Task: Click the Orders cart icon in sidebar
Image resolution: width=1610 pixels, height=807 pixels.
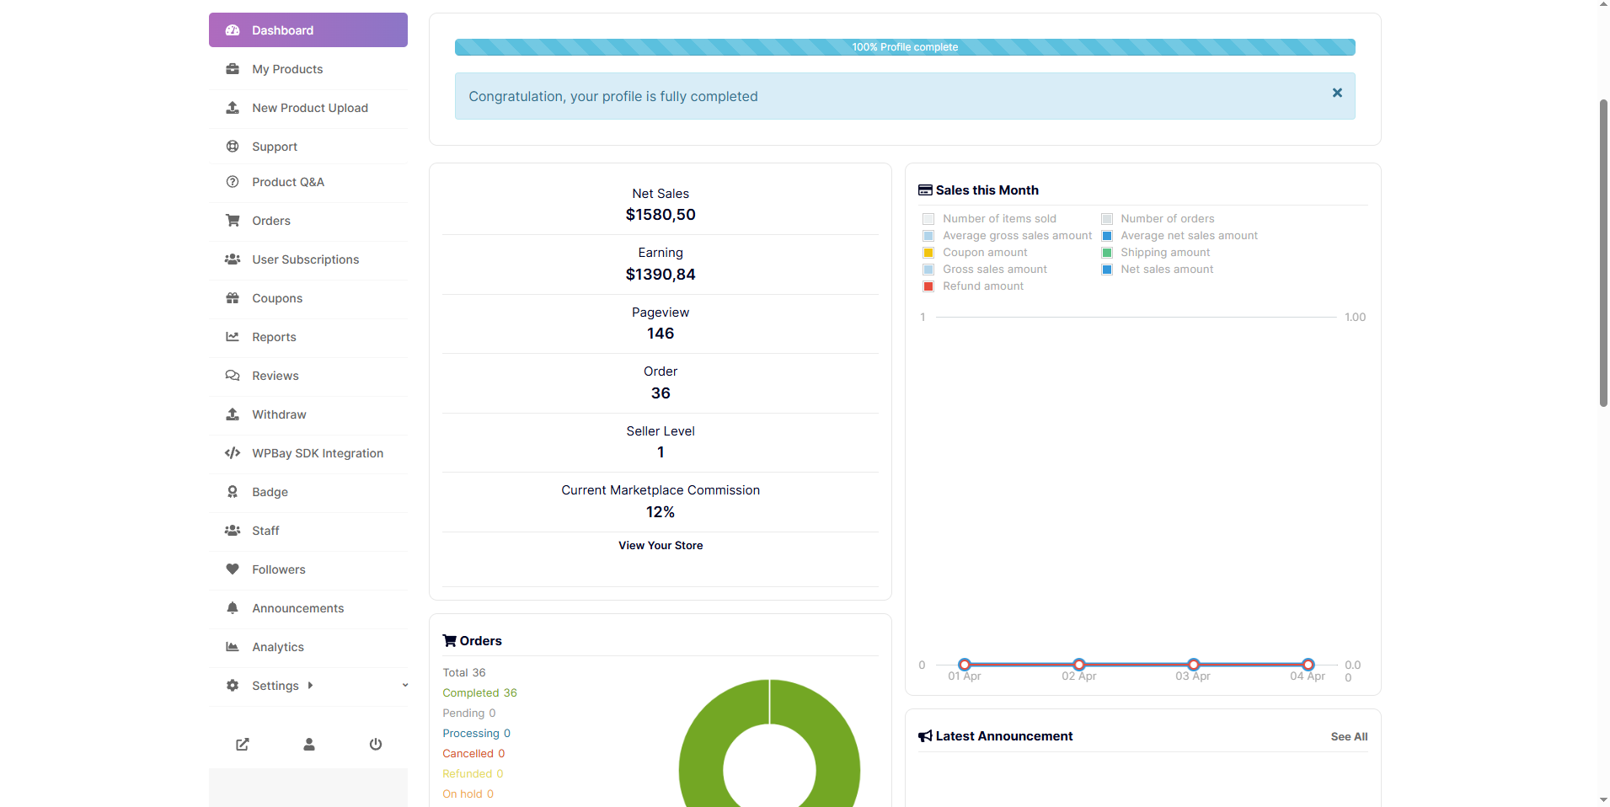Action: 233,221
